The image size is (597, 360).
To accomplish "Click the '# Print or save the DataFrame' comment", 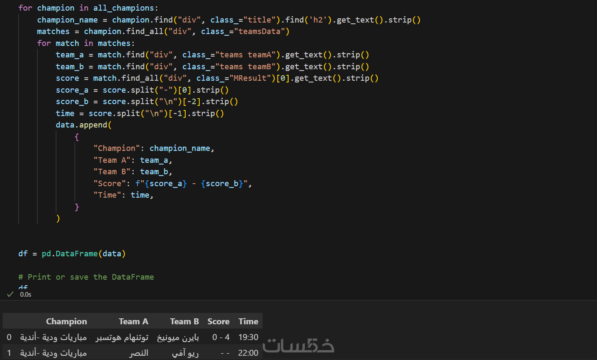I will (86, 277).
